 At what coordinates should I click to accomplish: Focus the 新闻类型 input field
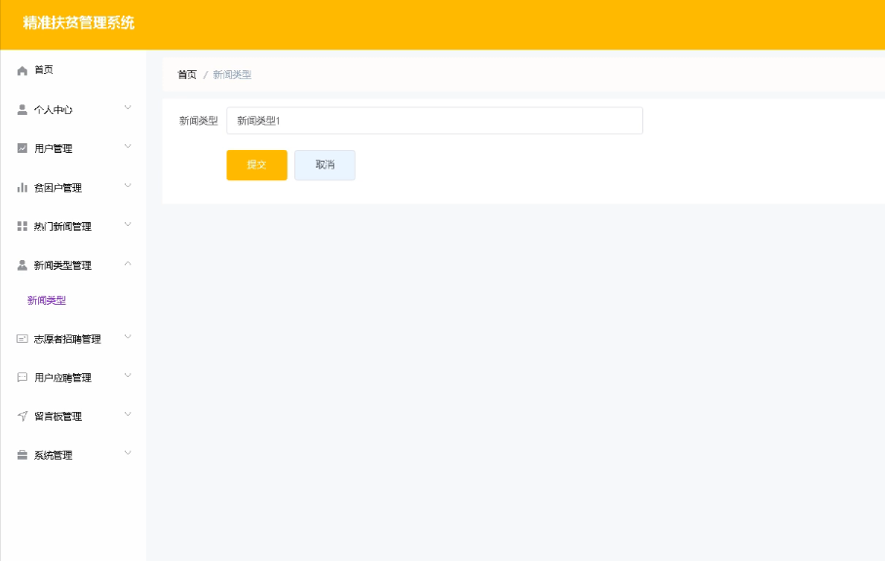[x=435, y=121]
